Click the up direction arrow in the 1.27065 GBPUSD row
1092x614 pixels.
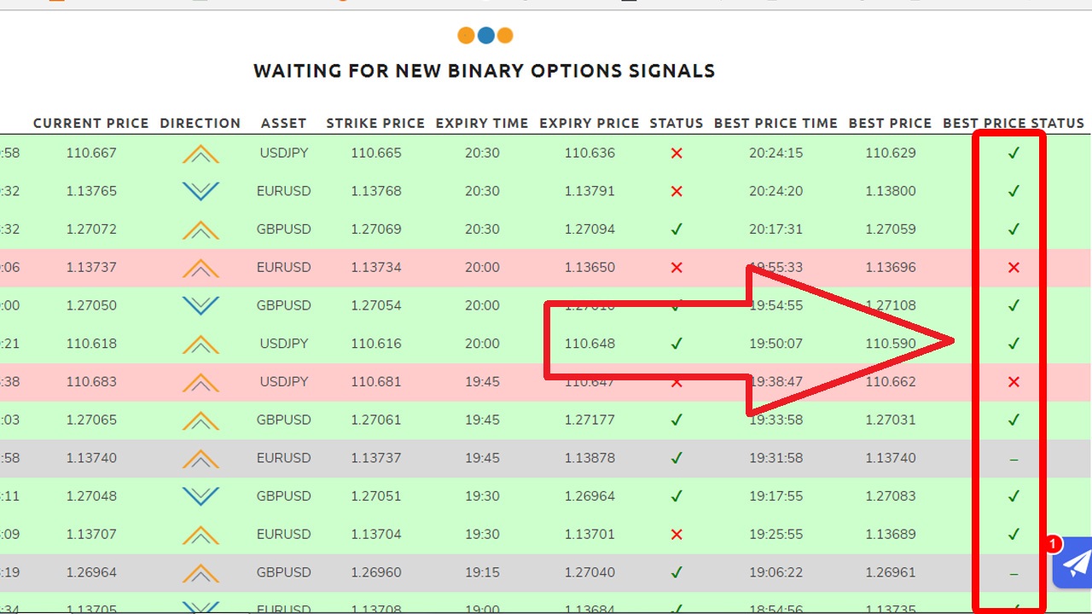tap(200, 420)
